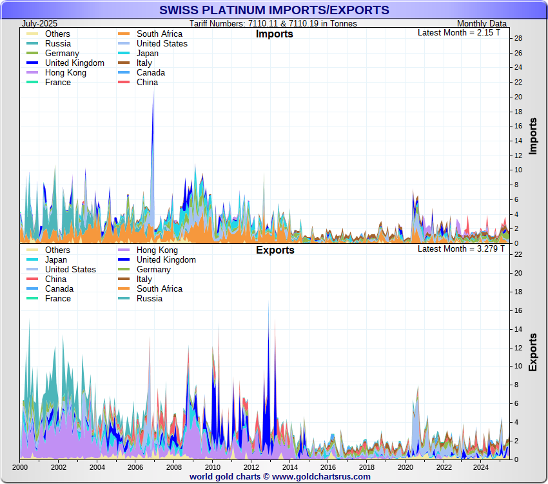Image resolution: width=548 pixels, height=484 pixels.
Task: Select the United Kingdom swatch in Imports legend
Action: pos(32,63)
